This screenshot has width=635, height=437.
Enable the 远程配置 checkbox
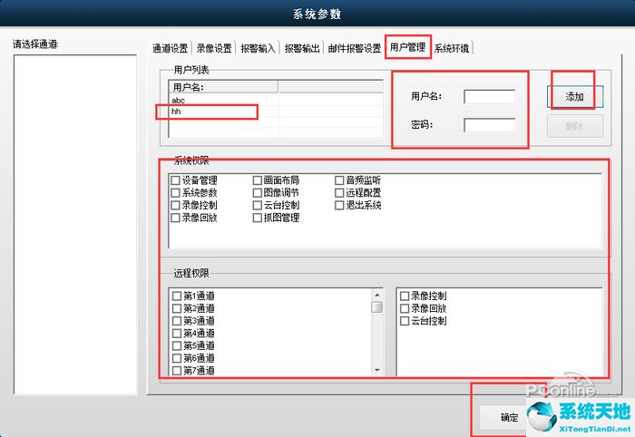[339, 192]
